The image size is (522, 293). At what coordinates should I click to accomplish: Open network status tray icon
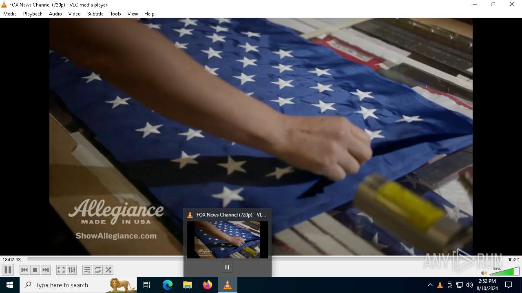(x=460, y=285)
